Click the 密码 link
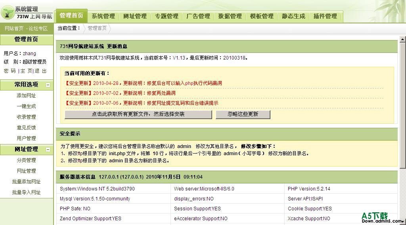The height and width of the screenshot is (225, 406). (x=10, y=71)
